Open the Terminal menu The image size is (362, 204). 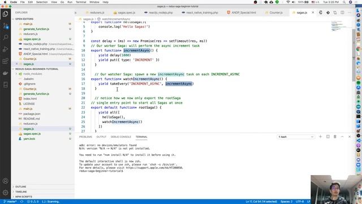click(x=81, y=2)
